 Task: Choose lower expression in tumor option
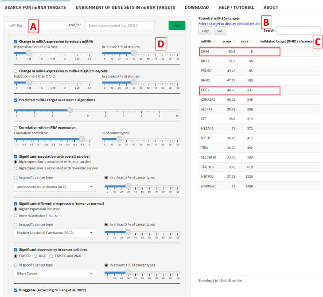(16, 216)
